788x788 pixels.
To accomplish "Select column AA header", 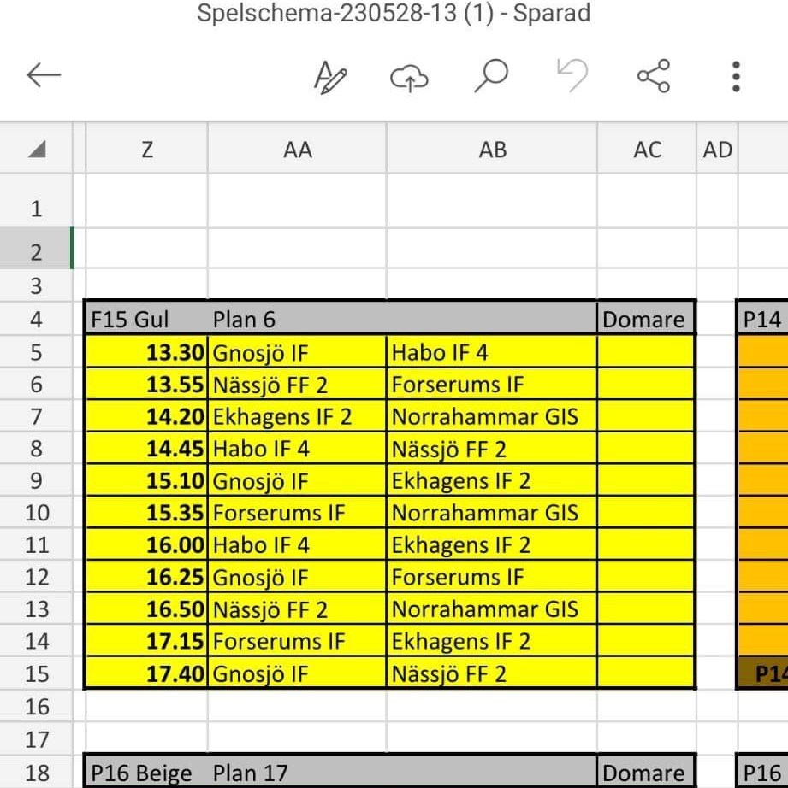I will click(297, 150).
